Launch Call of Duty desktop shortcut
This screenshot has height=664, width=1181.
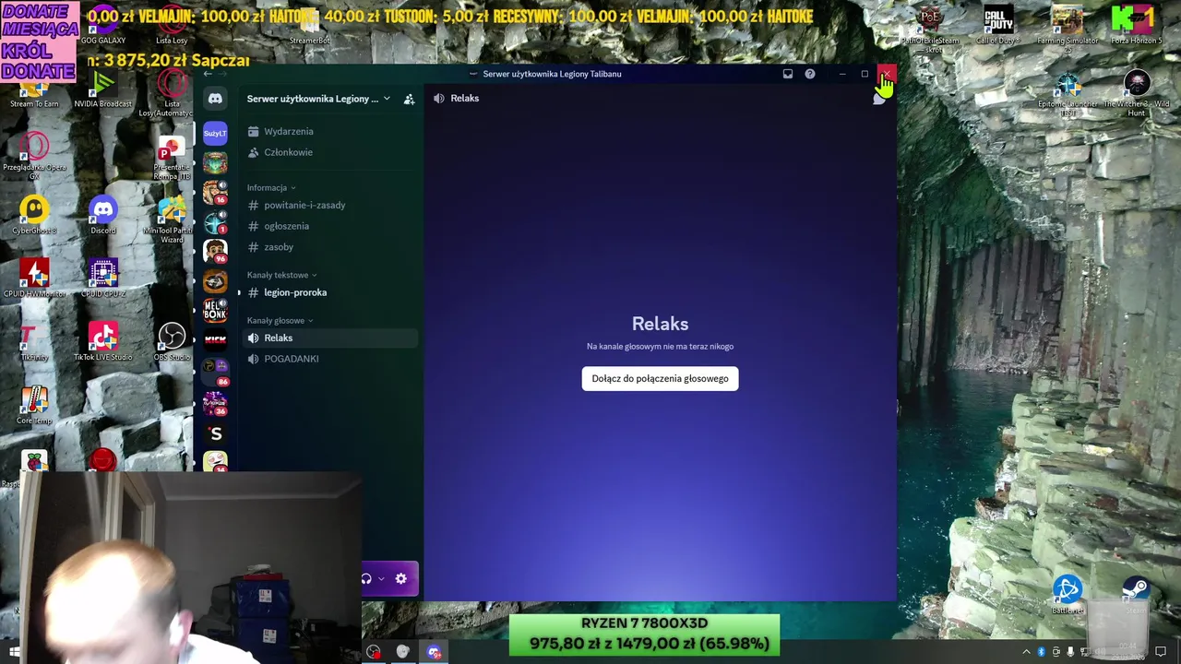click(x=997, y=26)
